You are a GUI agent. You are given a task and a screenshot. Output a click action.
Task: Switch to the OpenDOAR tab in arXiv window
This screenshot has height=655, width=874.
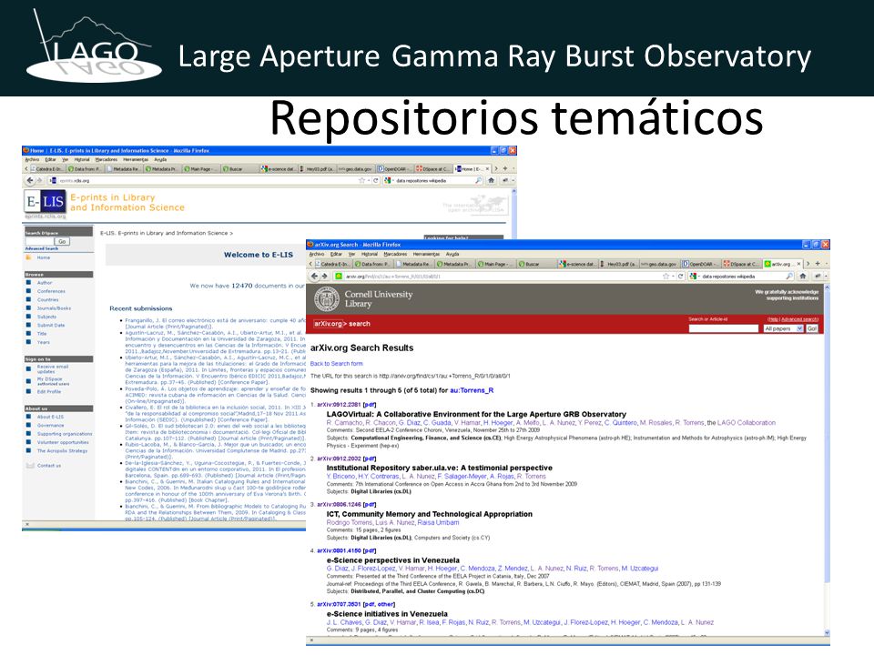tap(701, 264)
